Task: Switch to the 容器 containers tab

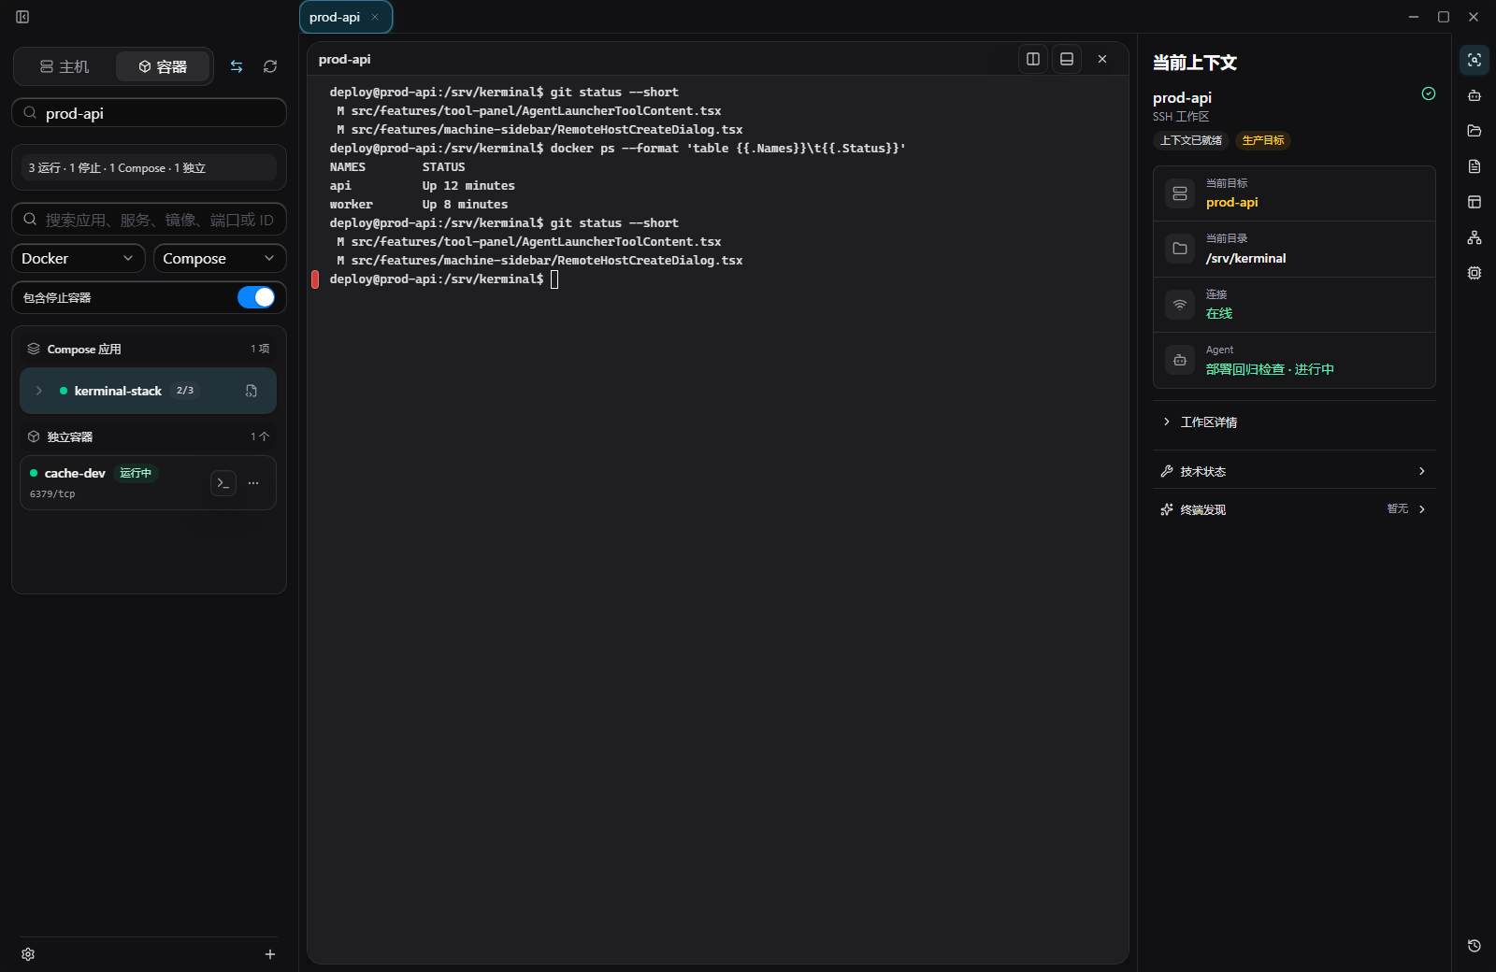Action: pyautogui.click(x=163, y=66)
